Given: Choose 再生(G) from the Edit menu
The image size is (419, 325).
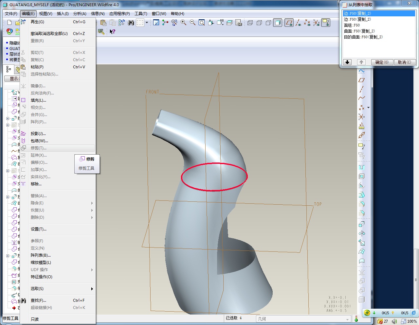Looking at the screenshot, I should click(58, 22).
